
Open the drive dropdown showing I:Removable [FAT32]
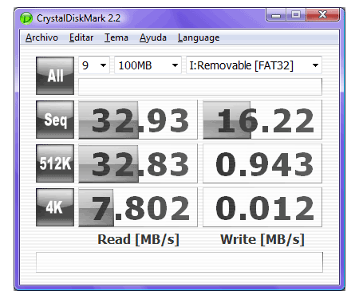254,65
